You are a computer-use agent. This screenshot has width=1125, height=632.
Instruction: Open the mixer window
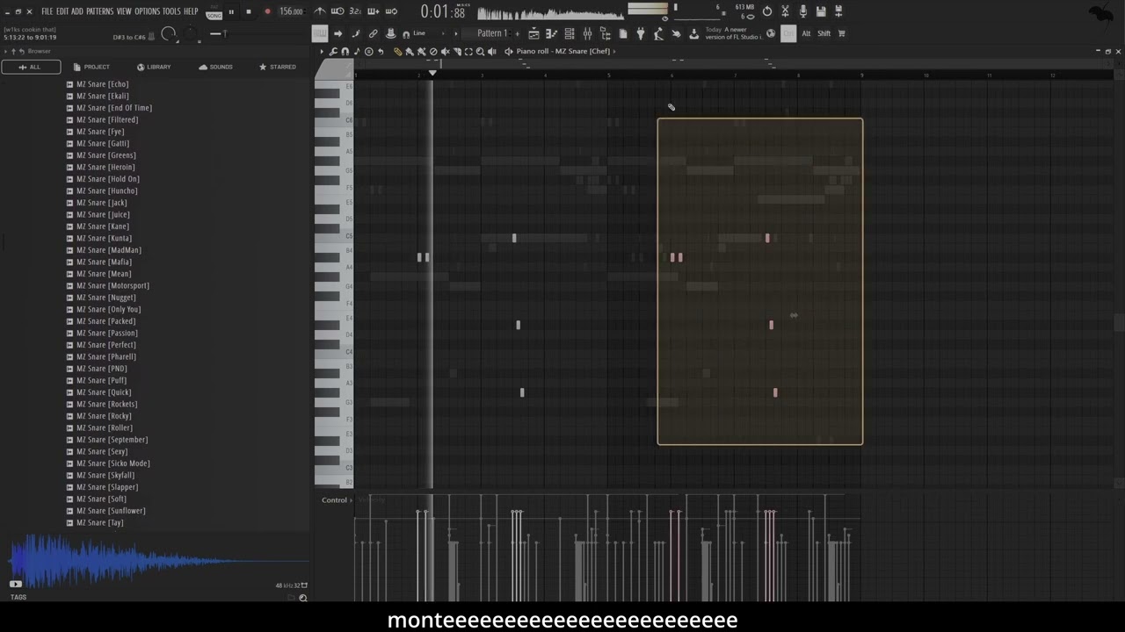click(587, 33)
